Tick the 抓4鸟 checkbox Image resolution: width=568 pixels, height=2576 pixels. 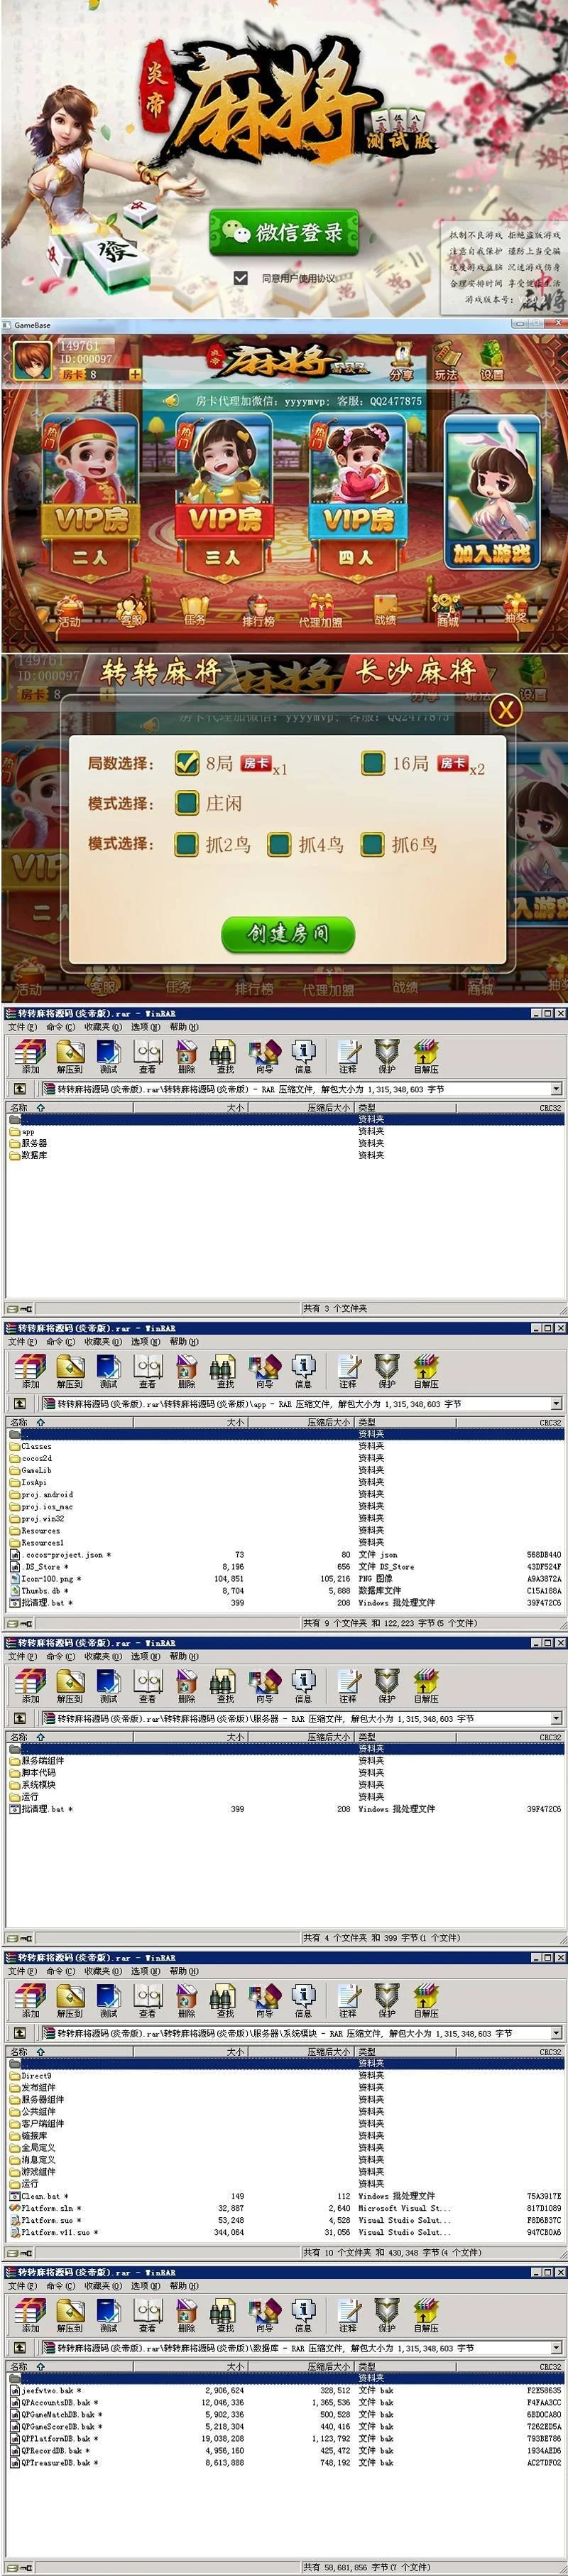(x=280, y=844)
